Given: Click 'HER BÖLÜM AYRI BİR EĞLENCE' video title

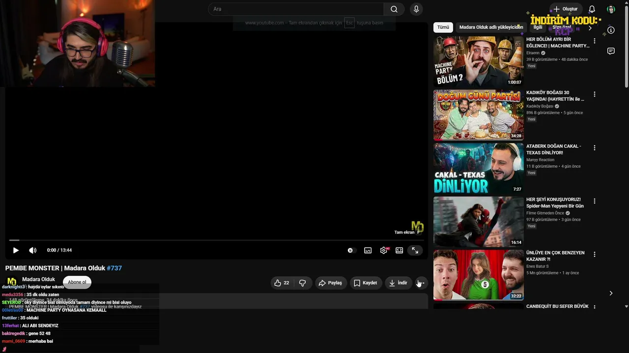Looking at the screenshot, I should (x=558, y=42).
